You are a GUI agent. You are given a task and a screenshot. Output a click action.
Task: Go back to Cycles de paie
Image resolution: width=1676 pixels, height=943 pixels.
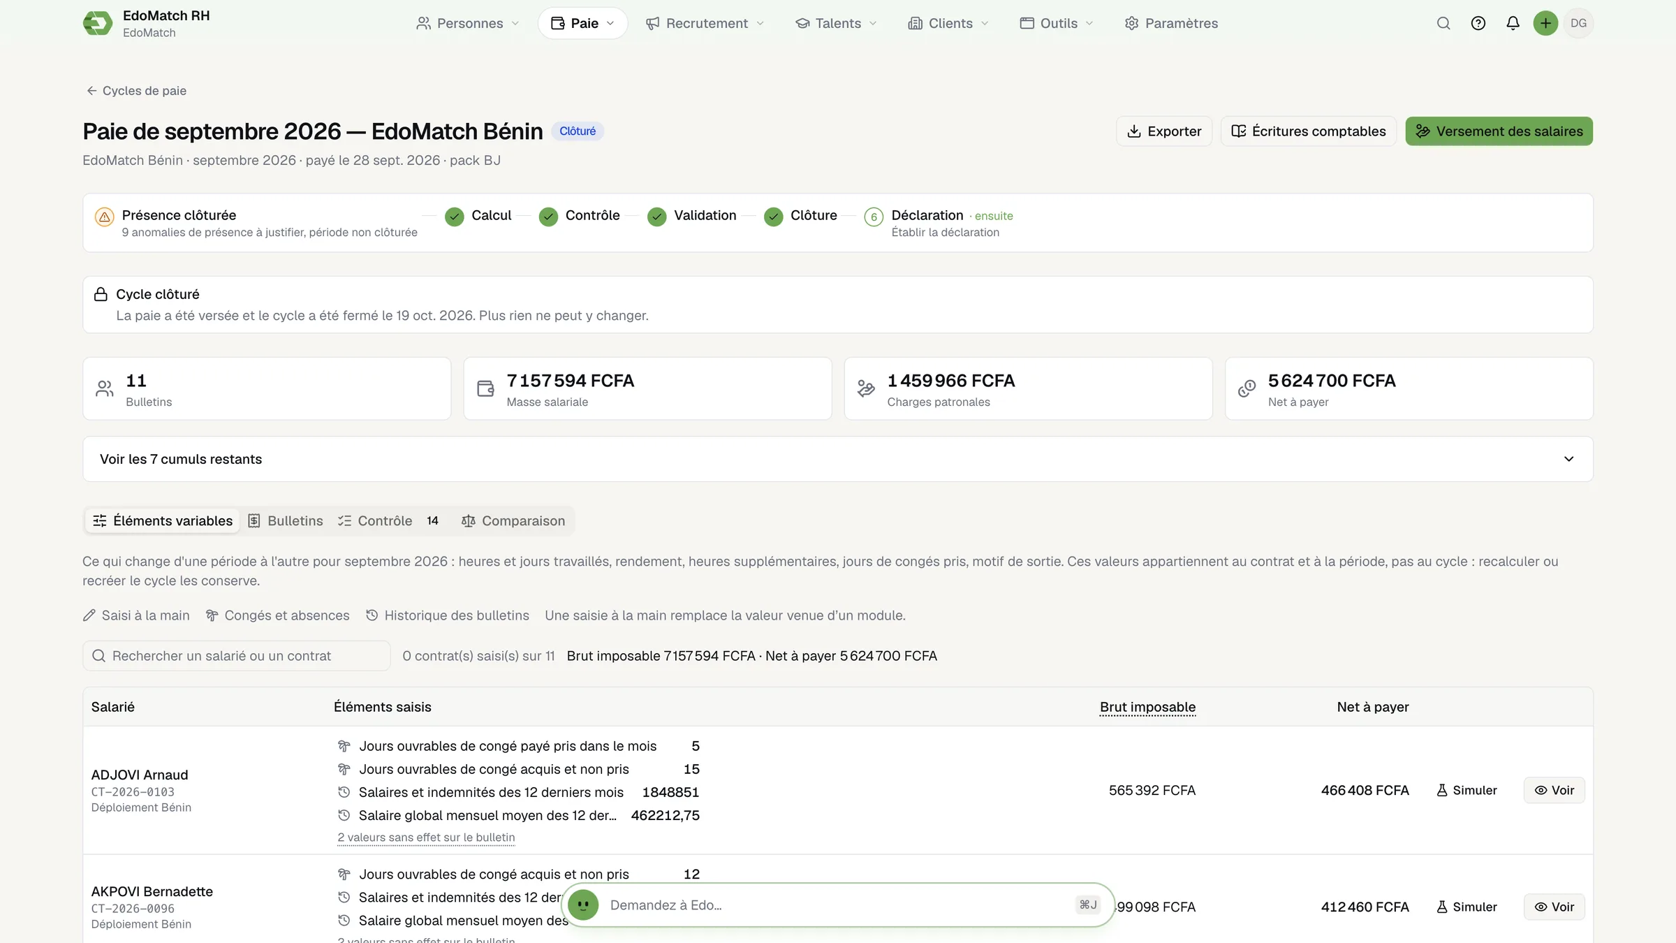pos(136,91)
